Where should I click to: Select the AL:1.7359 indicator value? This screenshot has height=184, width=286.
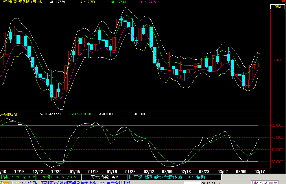(87, 2)
